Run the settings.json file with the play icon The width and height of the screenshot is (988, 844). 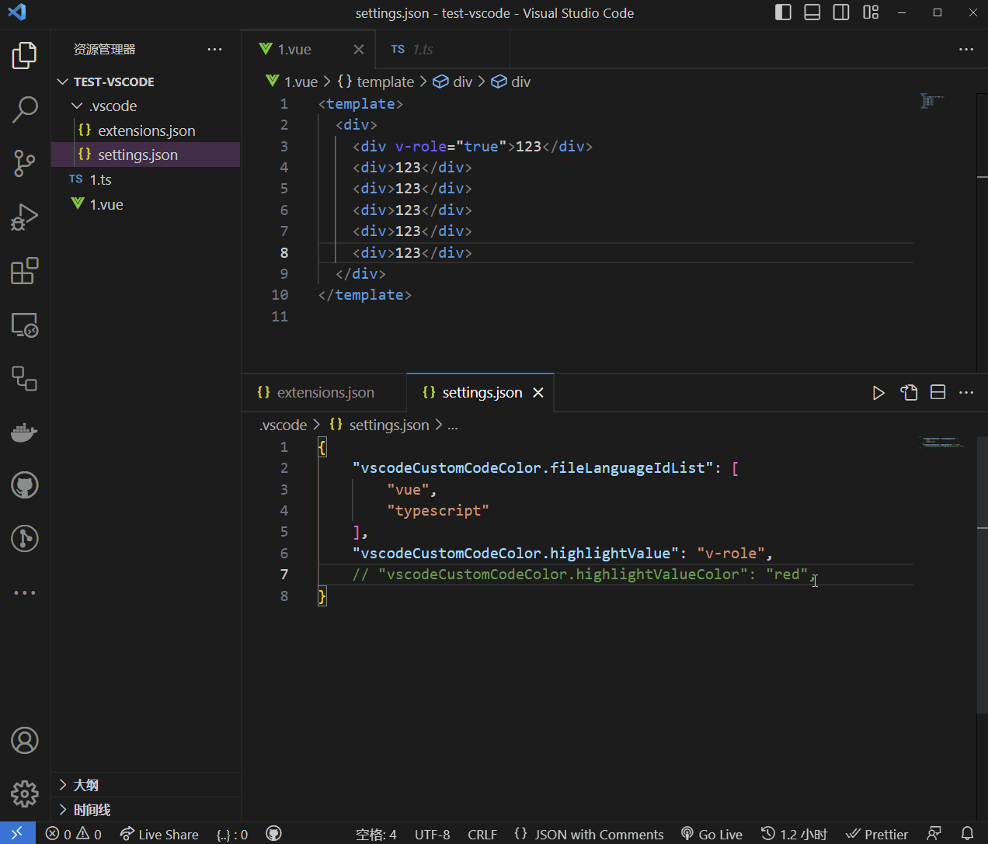point(878,393)
